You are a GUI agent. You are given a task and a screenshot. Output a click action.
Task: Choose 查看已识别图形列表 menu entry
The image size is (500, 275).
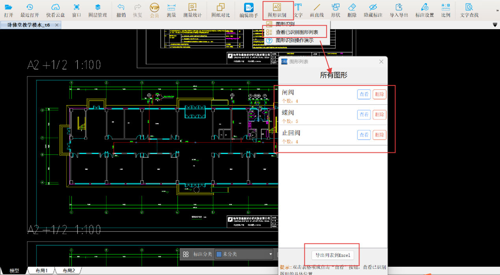pyautogui.click(x=297, y=32)
